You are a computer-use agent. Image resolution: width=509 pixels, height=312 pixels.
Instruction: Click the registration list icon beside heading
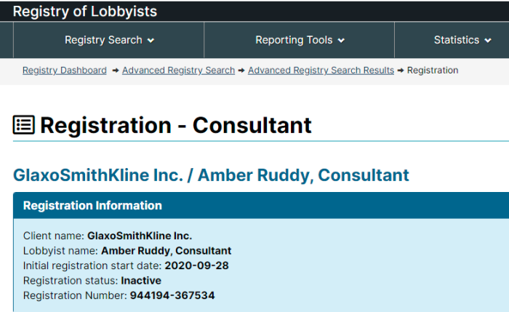[24, 124]
